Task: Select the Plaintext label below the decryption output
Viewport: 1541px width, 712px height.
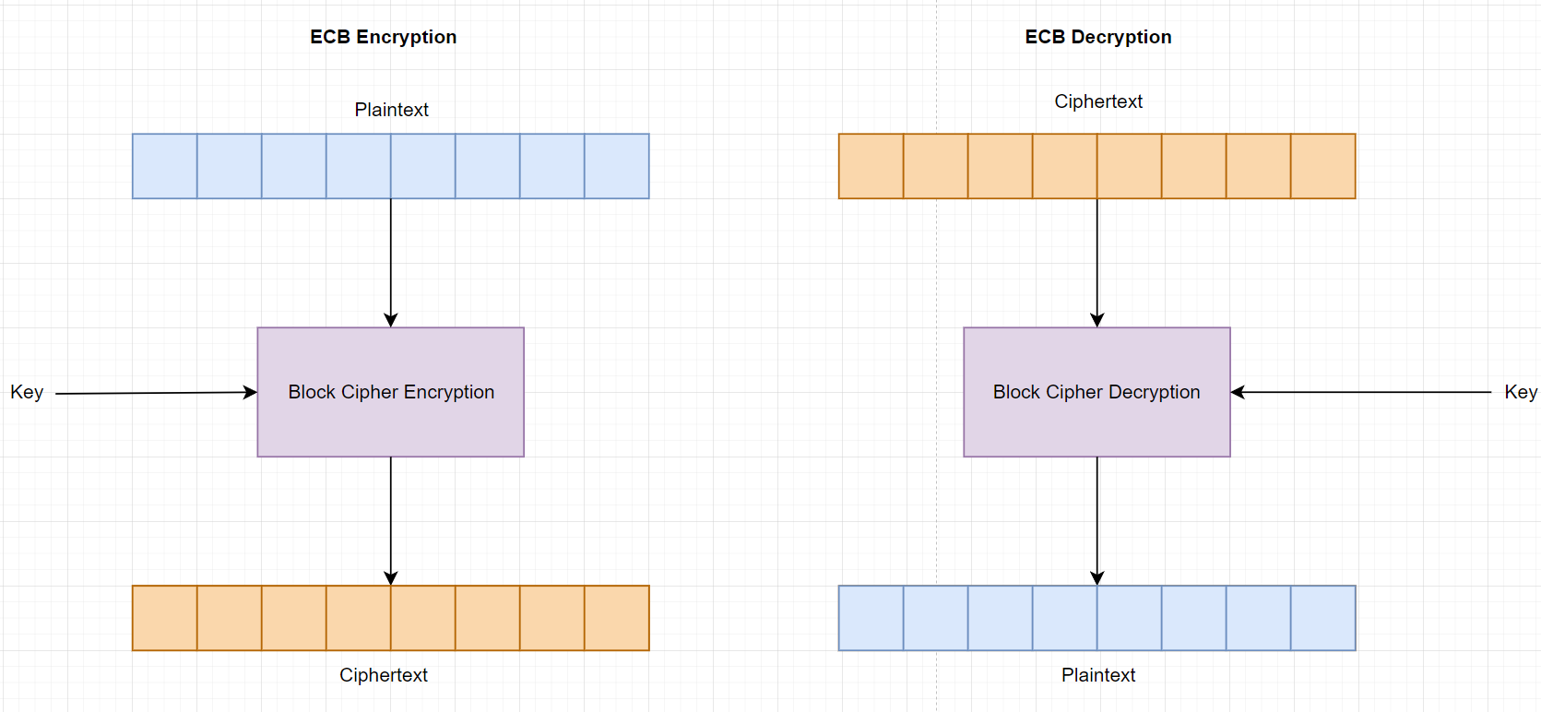Action: point(1097,675)
